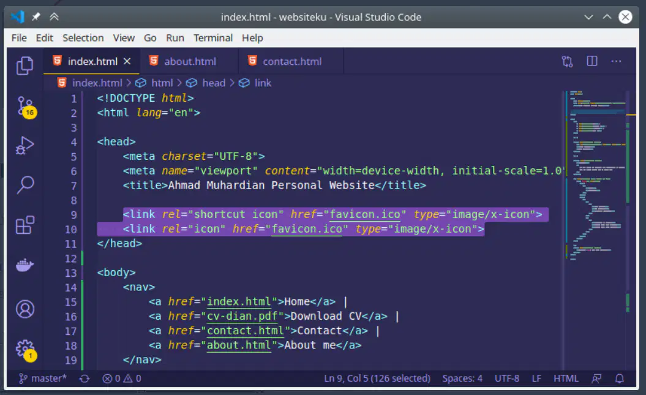The width and height of the screenshot is (646, 395).
Task: Open the Terminal menu
Action: pyautogui.click(x=213, y=38)
